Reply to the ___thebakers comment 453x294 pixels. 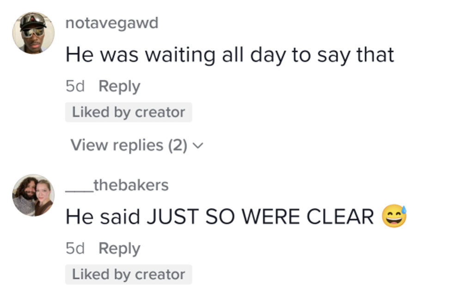pyautogui.click(x=119, y=248)
